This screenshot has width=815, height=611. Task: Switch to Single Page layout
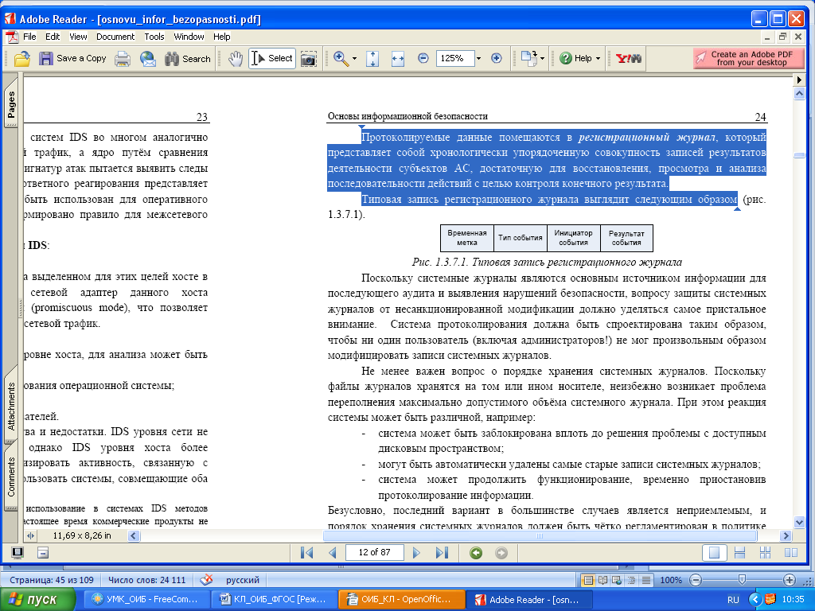tap(714, 553)
